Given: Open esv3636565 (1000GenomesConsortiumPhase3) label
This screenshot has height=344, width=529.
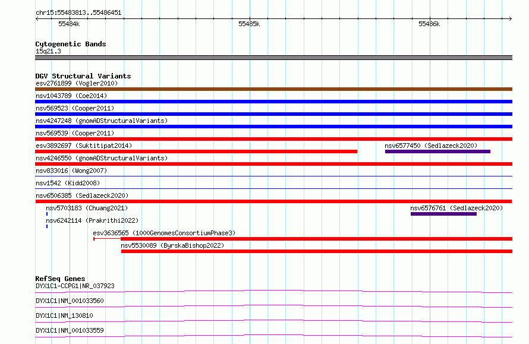Looking at the screenshot, I should 164,233.
